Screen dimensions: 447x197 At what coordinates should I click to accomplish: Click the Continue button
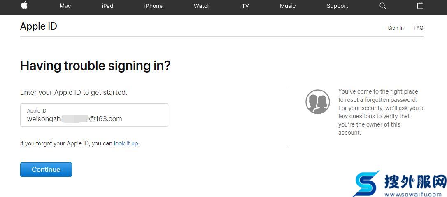coord(46,169)
